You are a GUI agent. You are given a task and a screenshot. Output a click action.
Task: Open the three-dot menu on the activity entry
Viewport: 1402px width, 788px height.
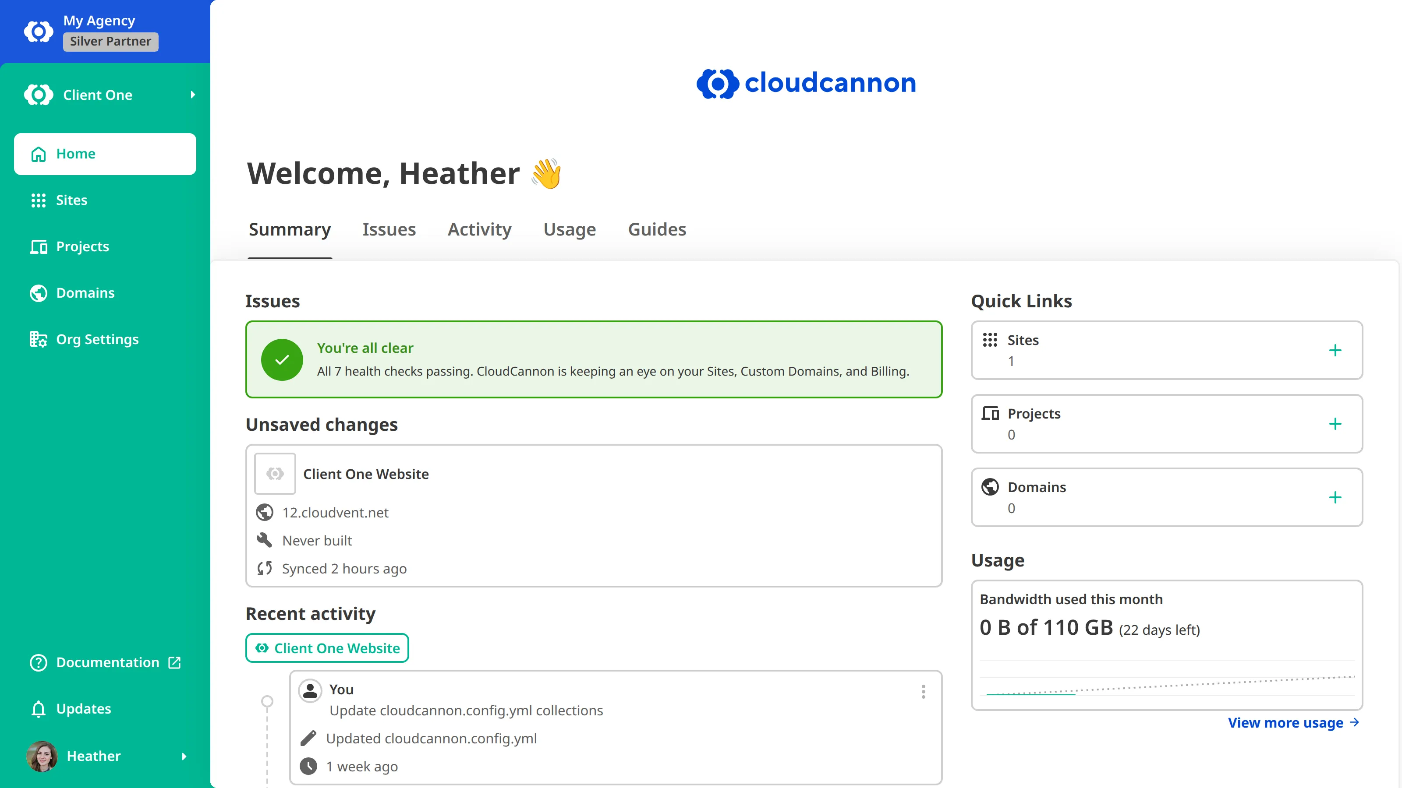(924, 692)
